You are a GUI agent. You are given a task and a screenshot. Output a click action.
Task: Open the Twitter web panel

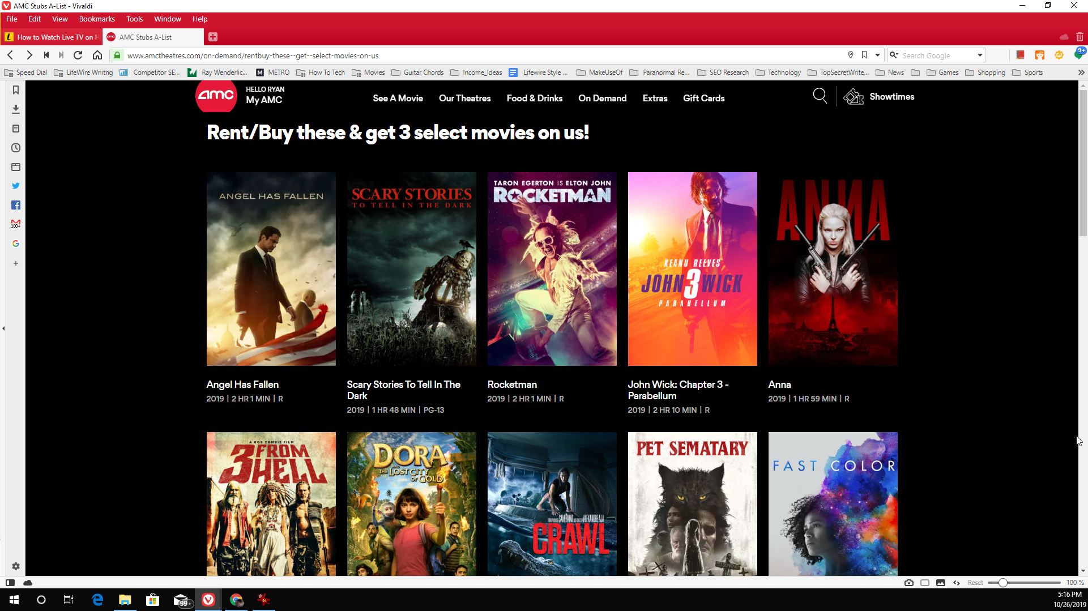tap(16, 186)
